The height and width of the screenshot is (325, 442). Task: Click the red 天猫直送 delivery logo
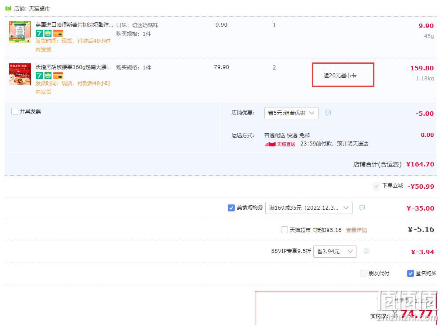coord(280,144)
